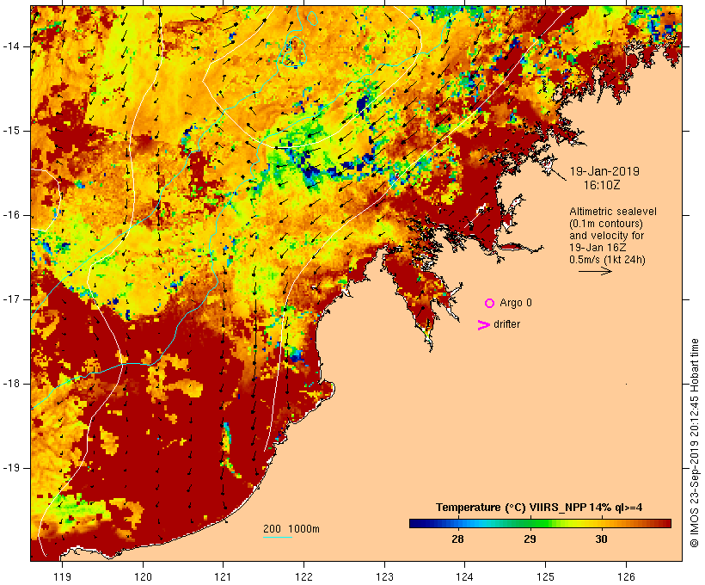705x585 pixels.
Task: Click the '0.5m/s (1kt 24h)' label
Action: pyautogui.click(x=607, y=260)
